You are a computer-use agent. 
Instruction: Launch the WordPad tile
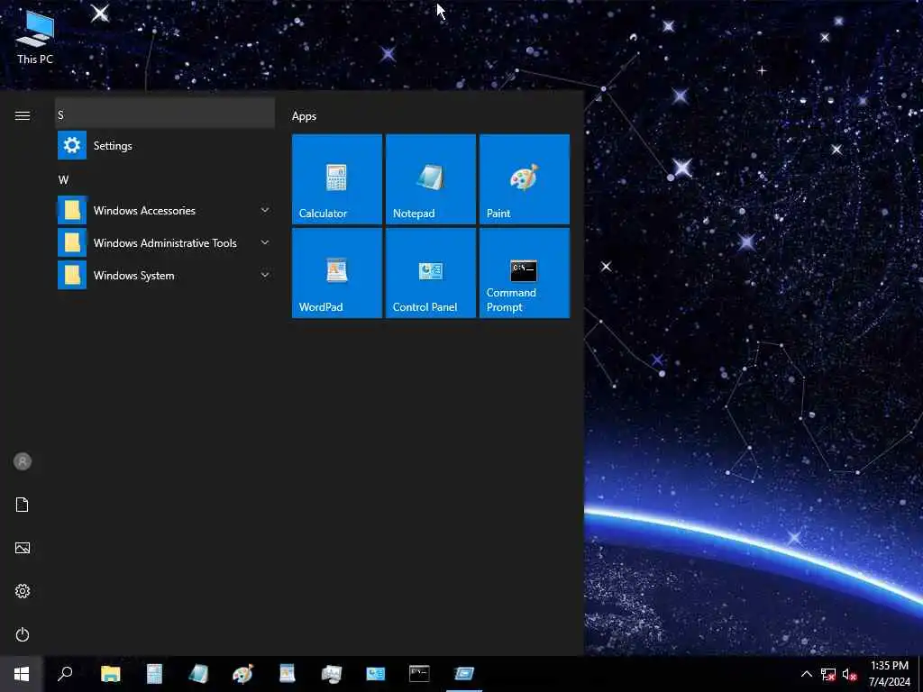[x=337, y=273]
